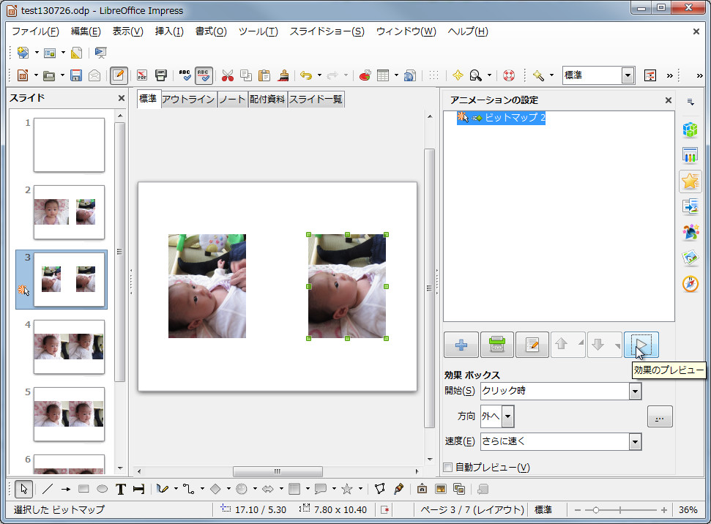711x524 pixels.
Task: Select ビットマップ 2 animation entry
Action: click(x=501, y=118)
